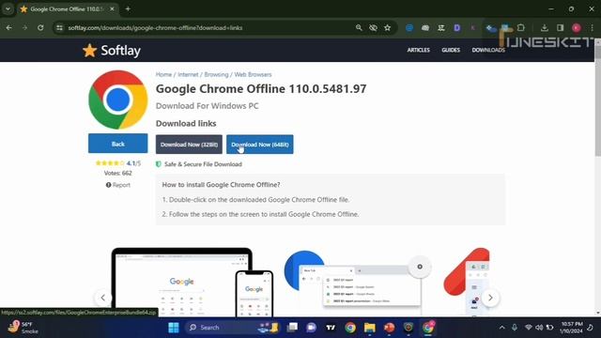
Task: Click the crossed-out eye icon in address bar
Action: coord(373,28)
